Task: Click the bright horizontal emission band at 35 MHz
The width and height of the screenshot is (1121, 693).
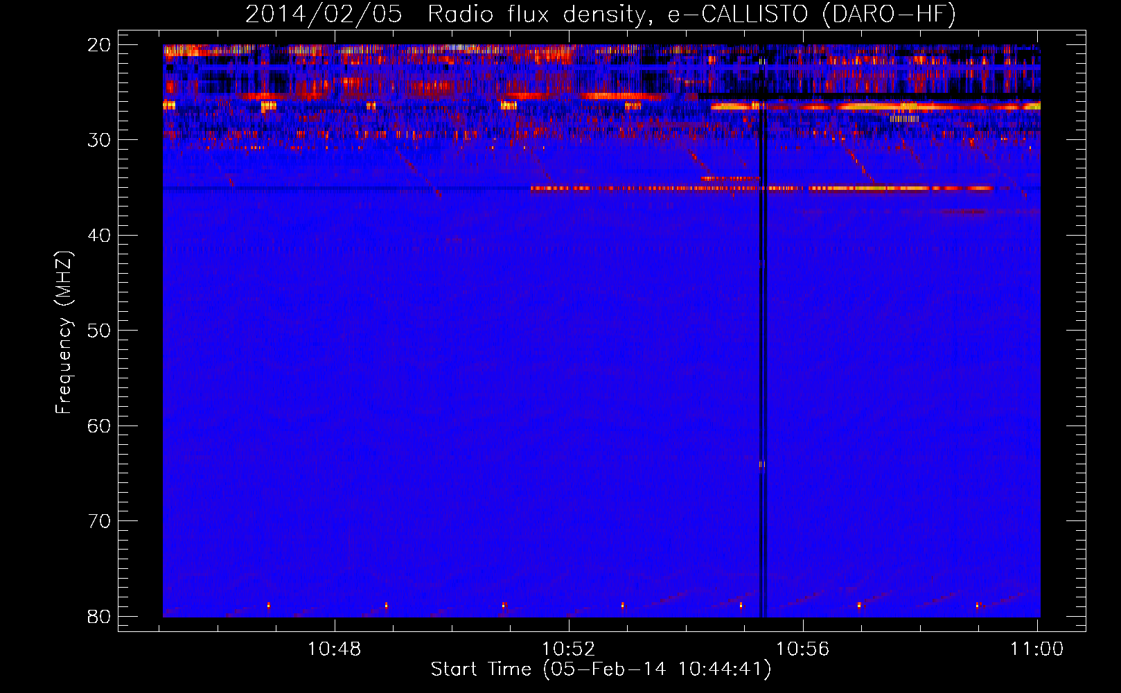Action: click(x=762, y=188)
